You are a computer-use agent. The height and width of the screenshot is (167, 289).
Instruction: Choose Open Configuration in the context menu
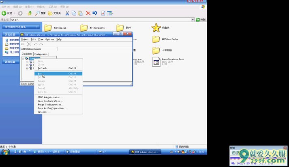click(58, 101)
